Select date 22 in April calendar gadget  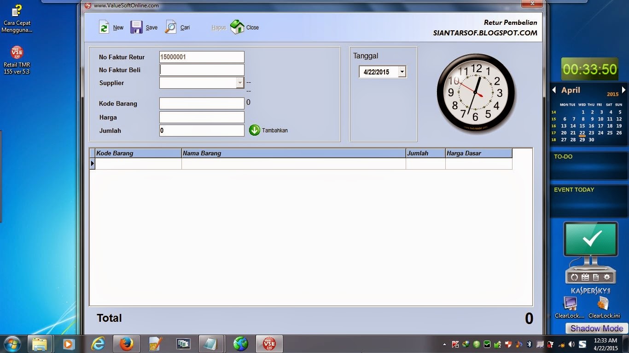point(582,133)
